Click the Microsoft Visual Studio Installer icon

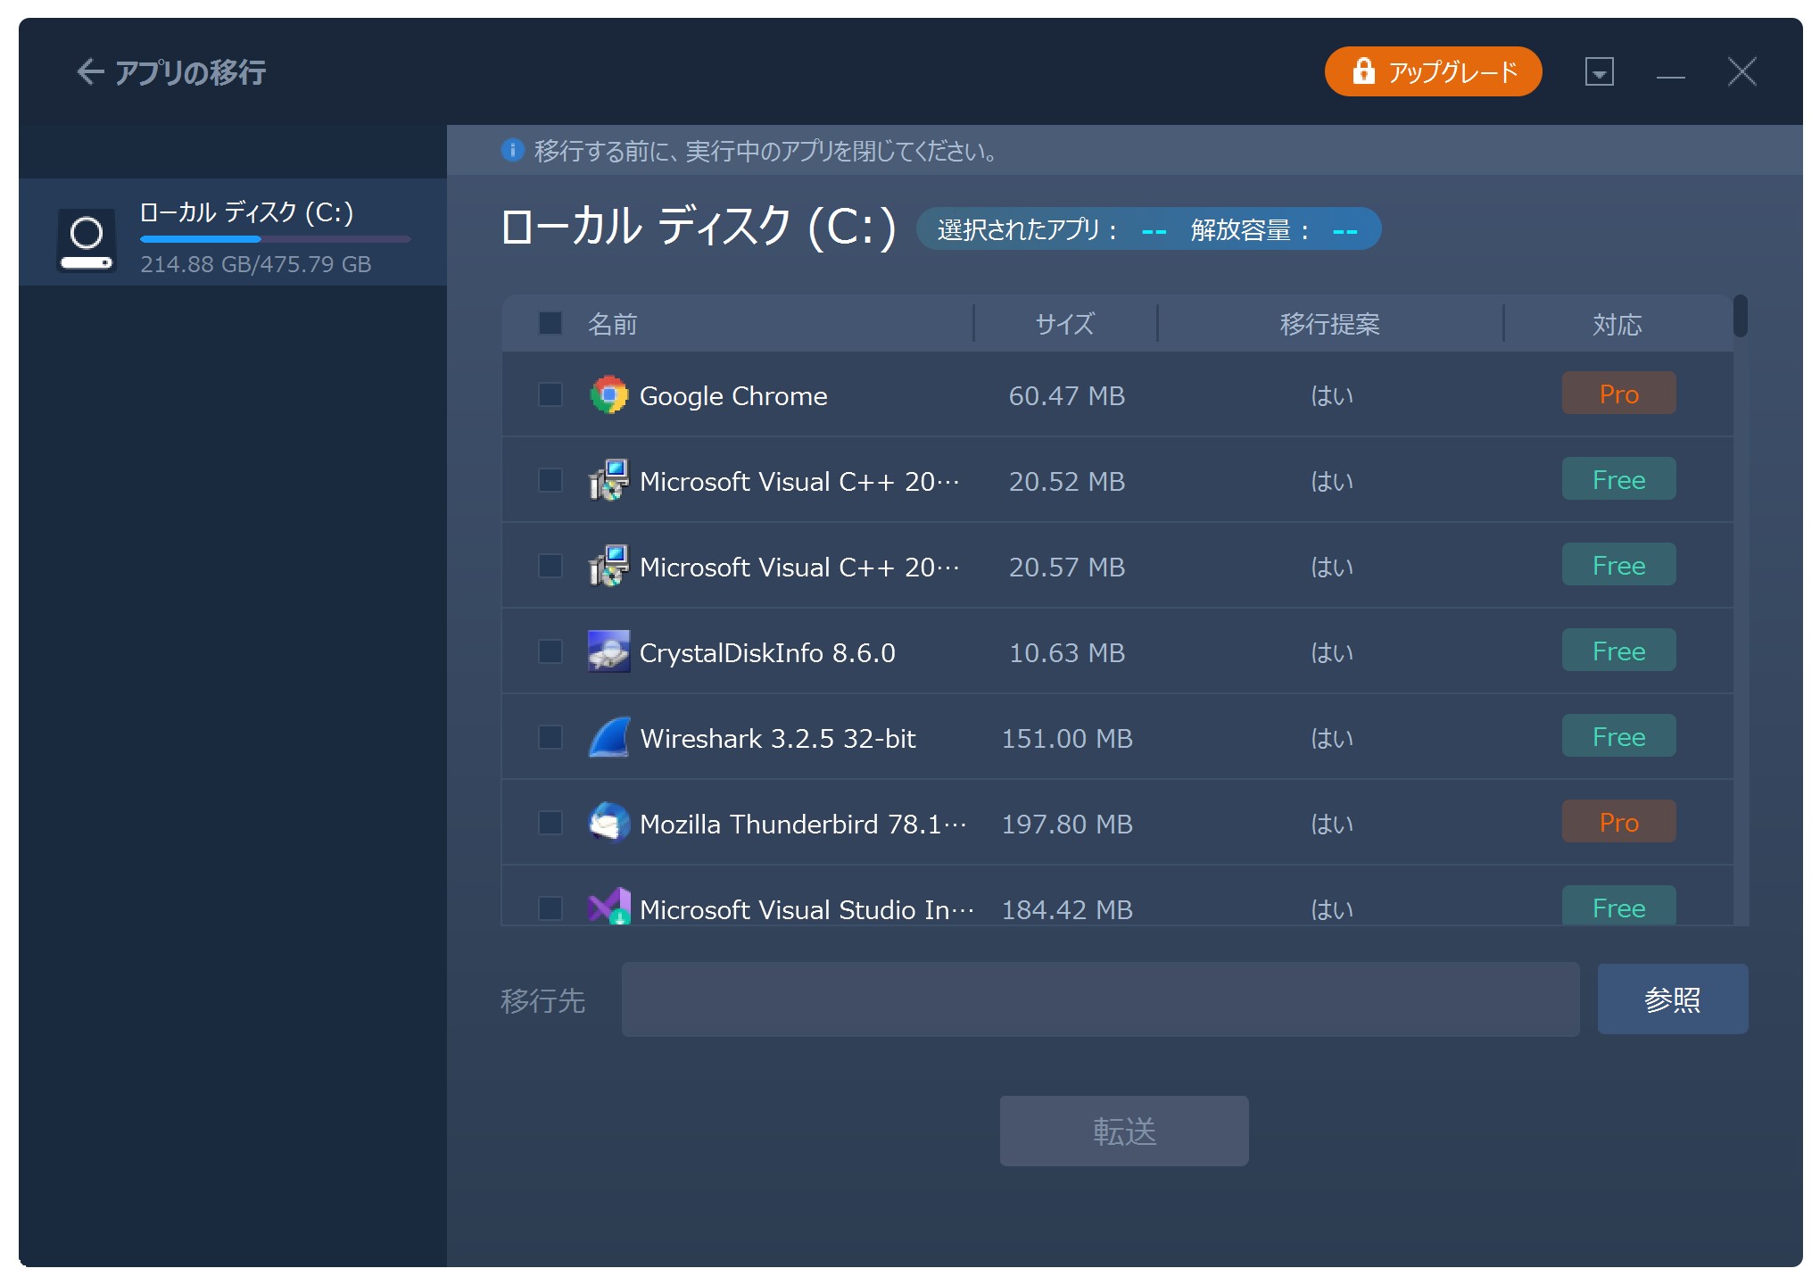[x=610, y=909]
